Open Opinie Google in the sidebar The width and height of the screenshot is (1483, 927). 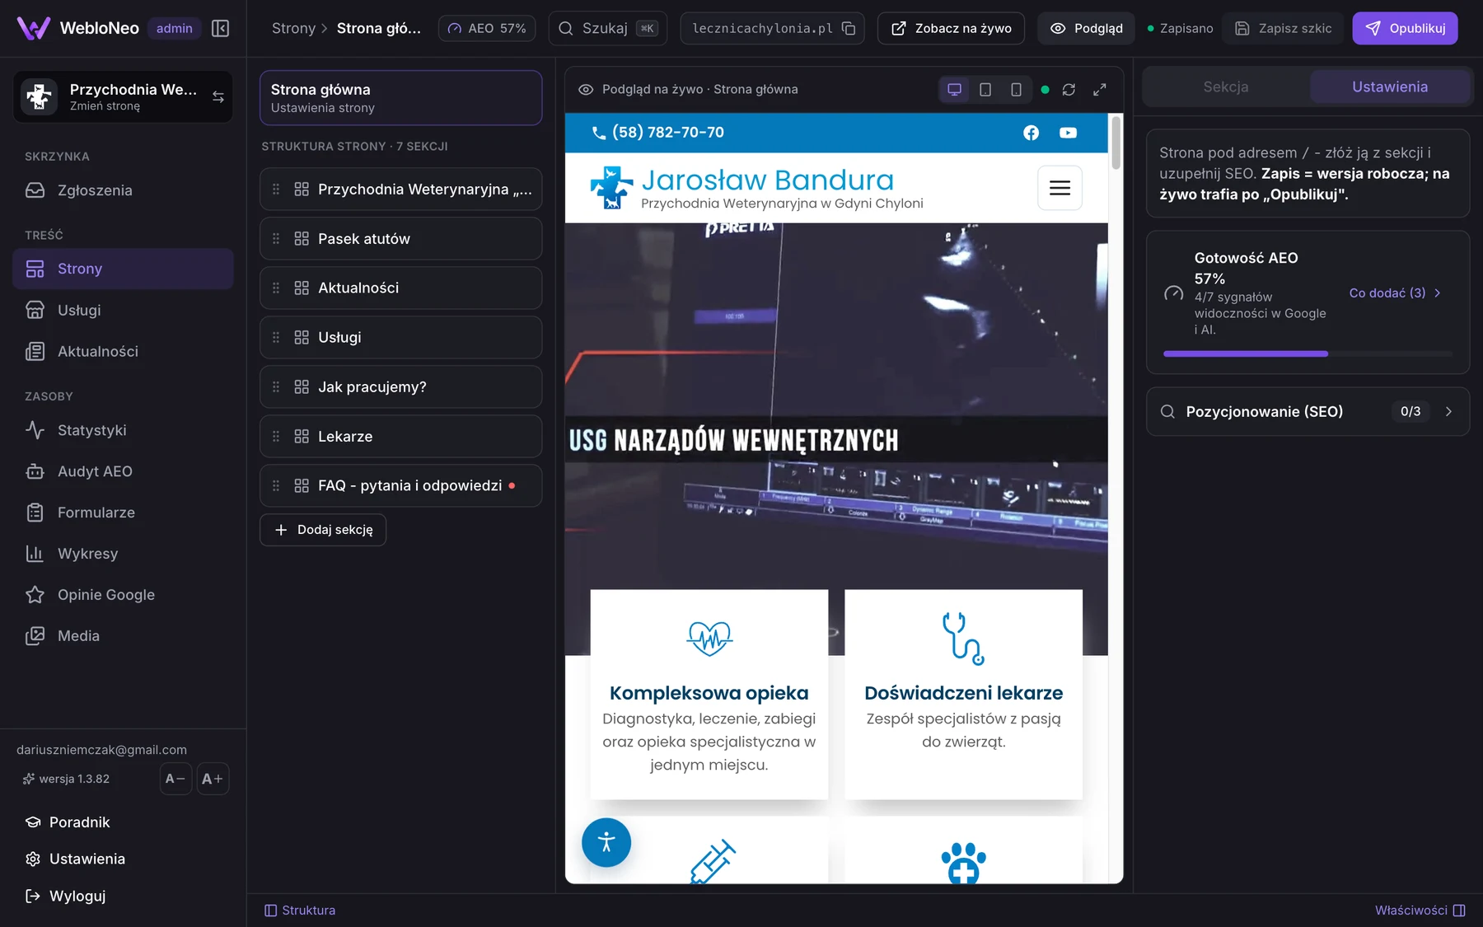(123, 595)
